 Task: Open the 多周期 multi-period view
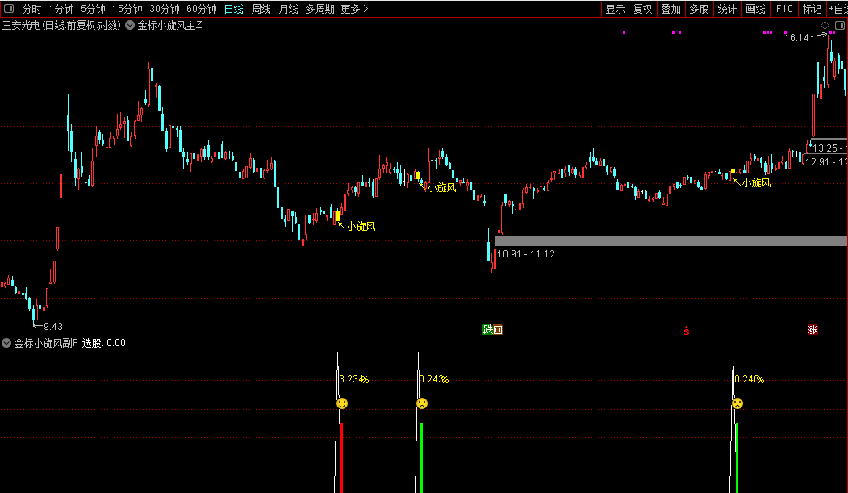pyautogui.click(x=320, y=9)
